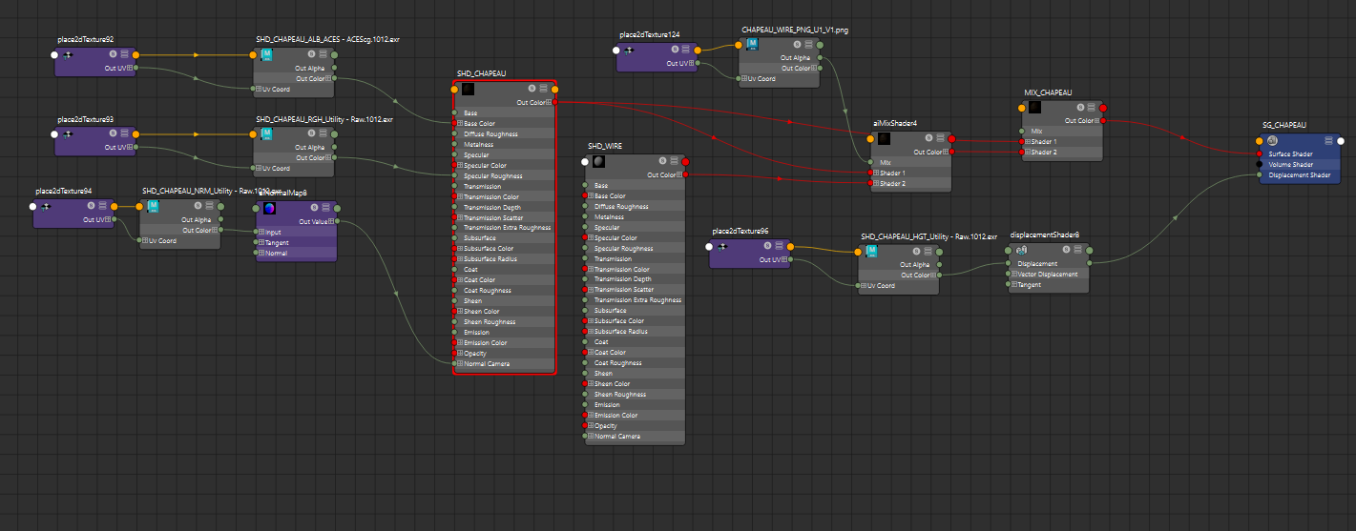Toggle solo on SHD_WIRE node
The width and height of the screenshot is (1356, 531).
coord(662,161)
